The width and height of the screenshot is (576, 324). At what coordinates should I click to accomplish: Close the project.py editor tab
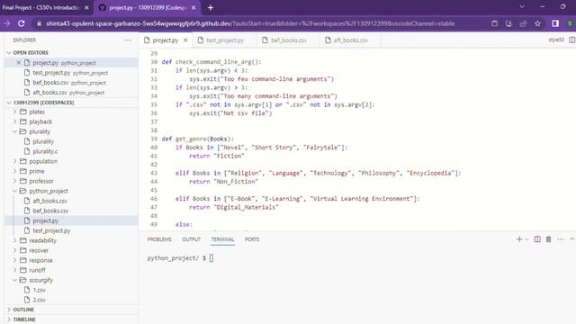pyautogui.click(x=185, y=40)
